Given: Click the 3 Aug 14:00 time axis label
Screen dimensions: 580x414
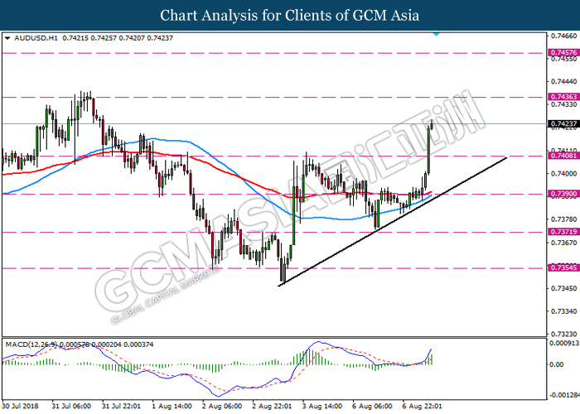Looking at the screenshot, I should 322,407.
